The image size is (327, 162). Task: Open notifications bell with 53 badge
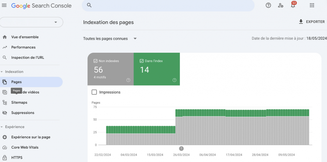pos(293,6)
